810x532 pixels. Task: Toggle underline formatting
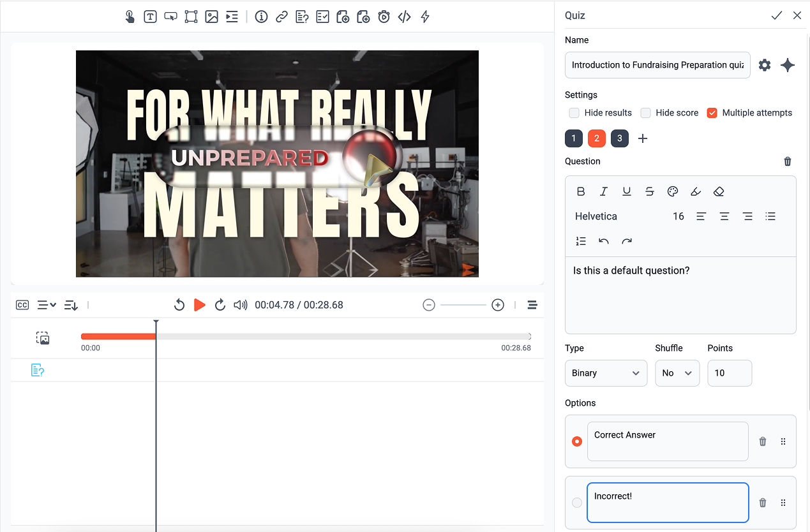tap(627, 191)
